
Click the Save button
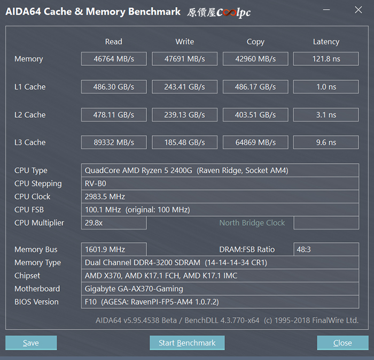(31, 343)
